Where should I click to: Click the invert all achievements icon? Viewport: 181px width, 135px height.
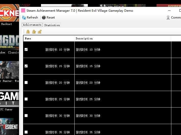click(34, 32)
